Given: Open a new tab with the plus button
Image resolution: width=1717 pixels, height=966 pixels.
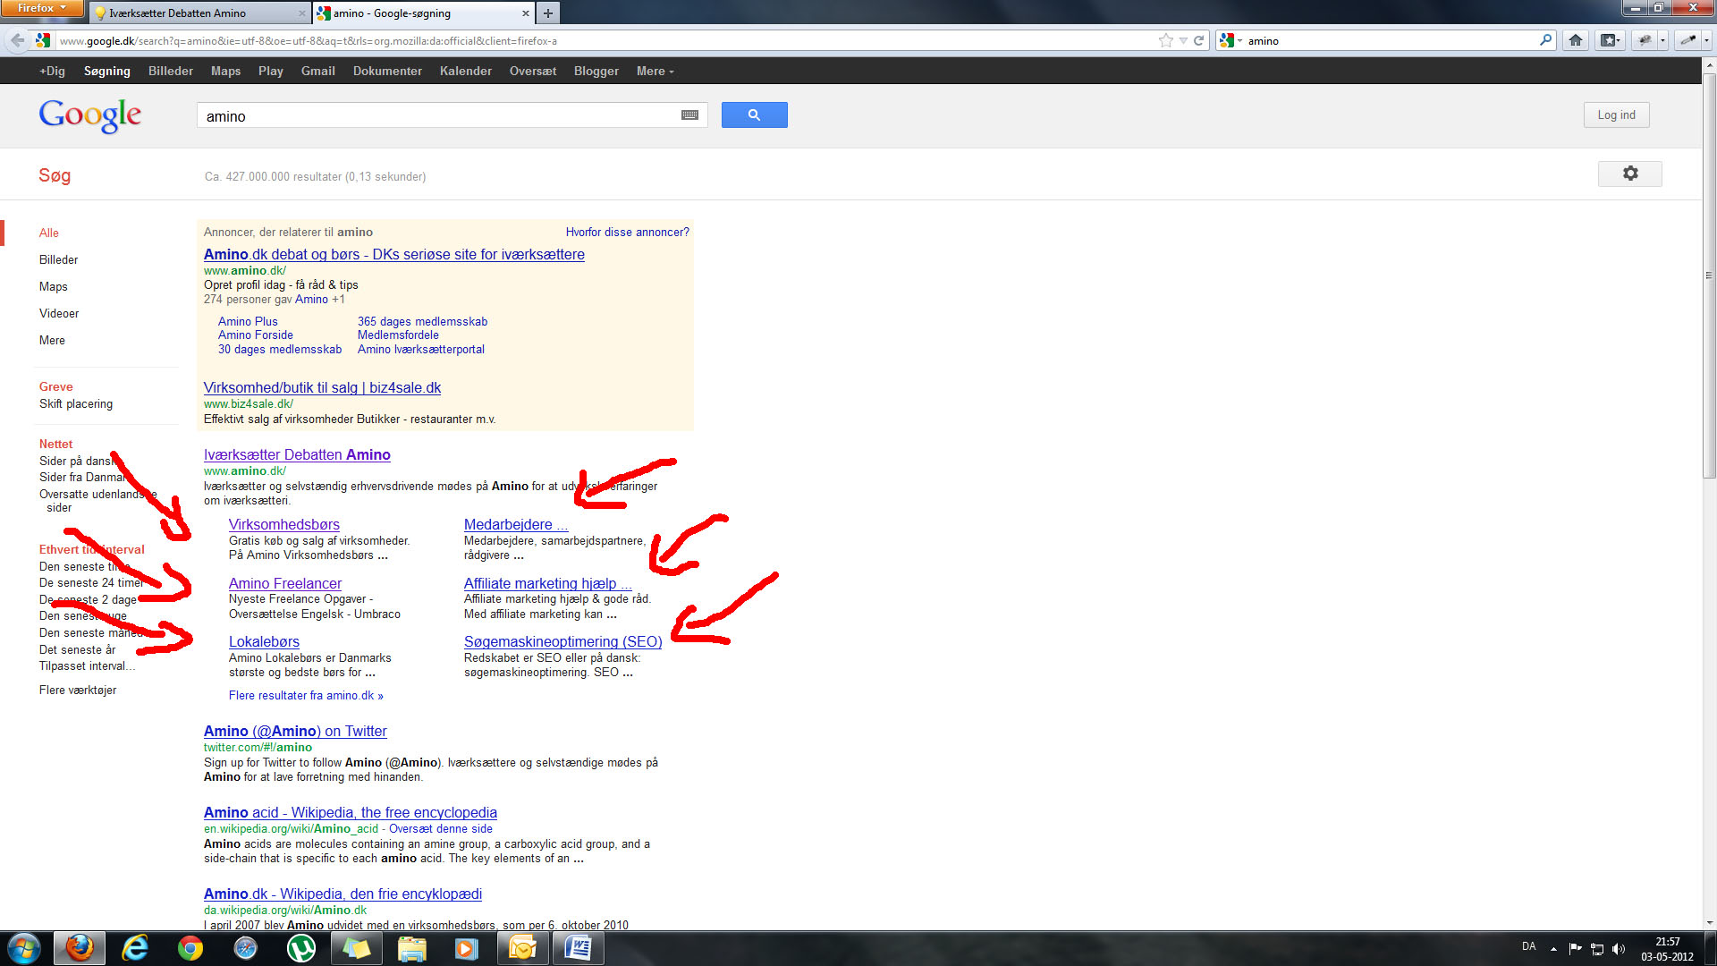Looking at the screenshot, I should pyautogui.click(x=547, y=13).
